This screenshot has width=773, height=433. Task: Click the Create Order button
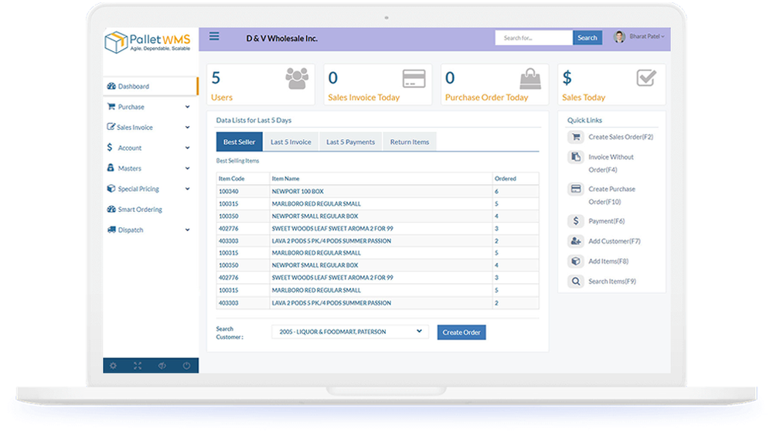click(461, 332)
